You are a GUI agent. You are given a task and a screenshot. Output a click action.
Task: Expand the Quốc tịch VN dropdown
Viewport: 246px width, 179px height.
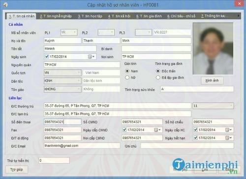pyautogui.click(x=62, y=73)
